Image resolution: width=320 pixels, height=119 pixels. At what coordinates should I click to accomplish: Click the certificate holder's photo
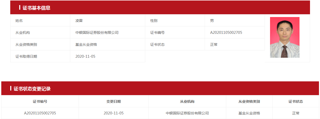tap(285, 37)
